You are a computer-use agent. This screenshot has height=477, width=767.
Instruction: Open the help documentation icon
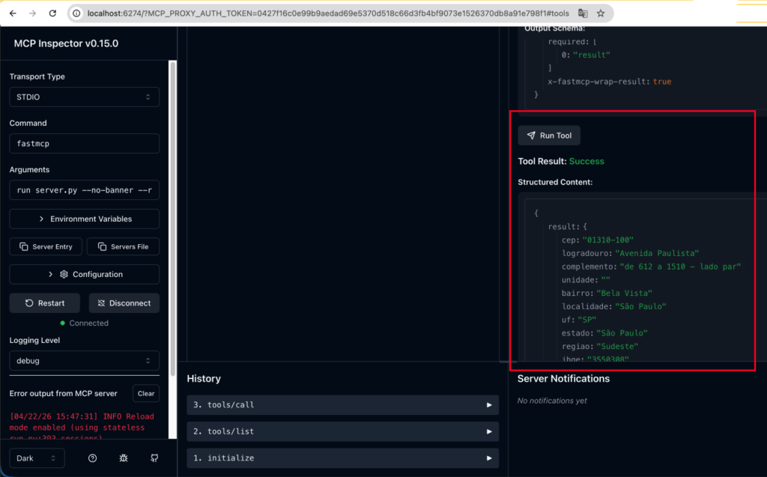93,458
